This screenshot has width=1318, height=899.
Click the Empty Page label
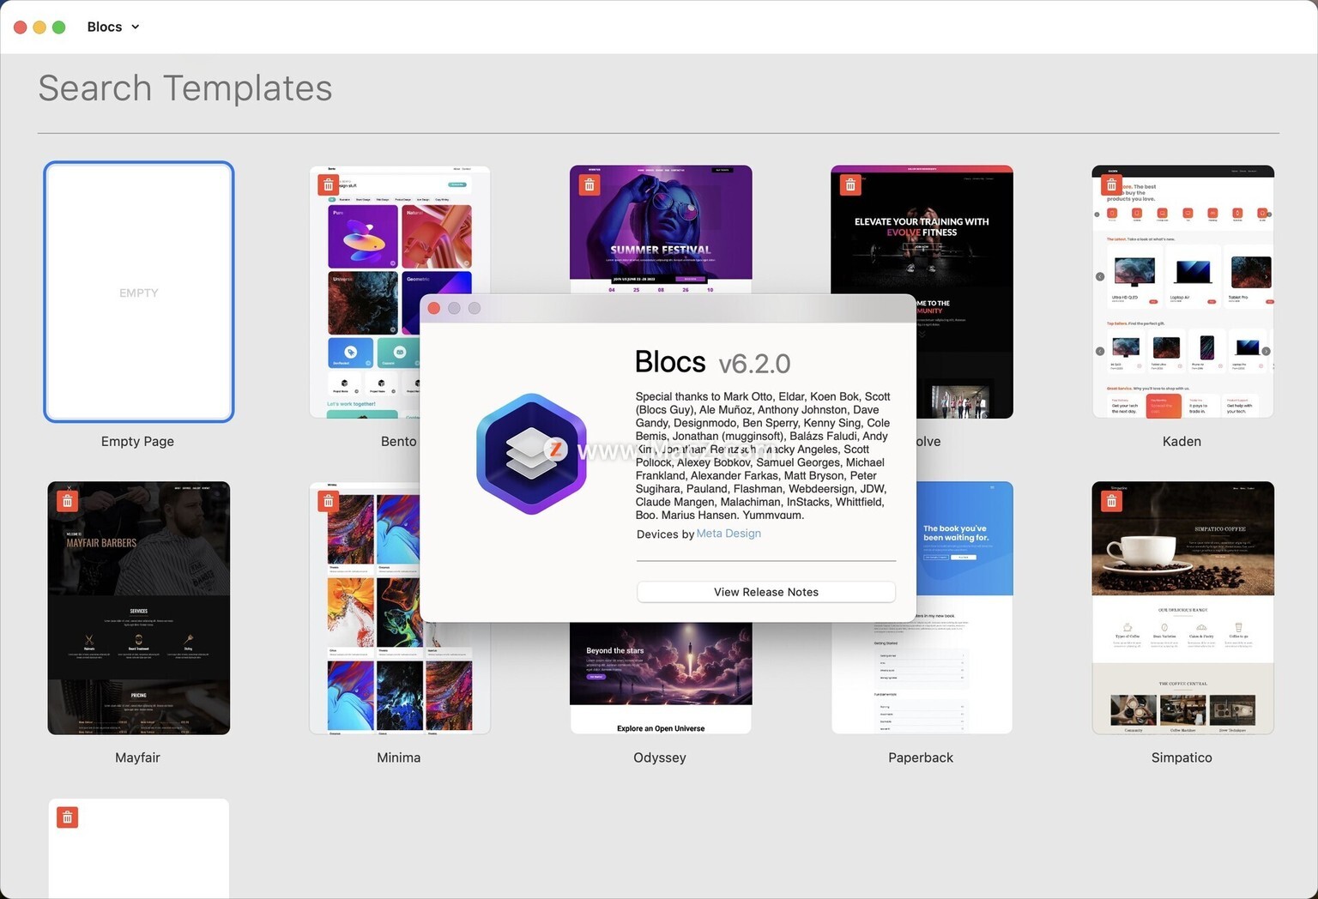[137, 441]
